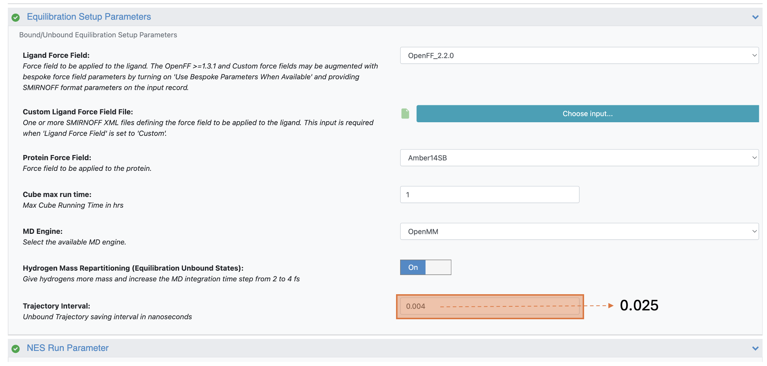Click the Hydrogen Mass Repartitioning label
Image resolution: width=767 pixels, height=366 pixels.
[x=133, y=268]
